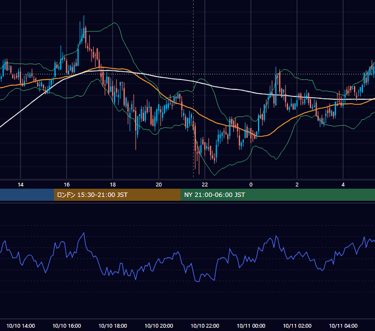Click the 22 hour axis label
This screenshot has height=331, width=375.
205,185
